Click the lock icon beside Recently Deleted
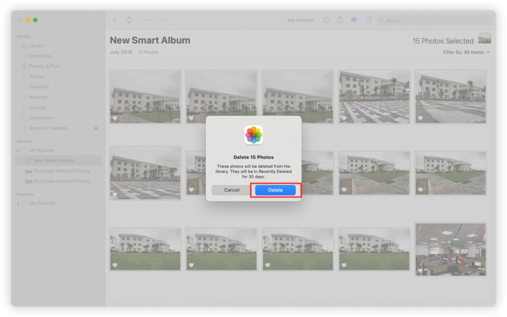The height and width of the screenshot is (317, 507). click(96, 128)
